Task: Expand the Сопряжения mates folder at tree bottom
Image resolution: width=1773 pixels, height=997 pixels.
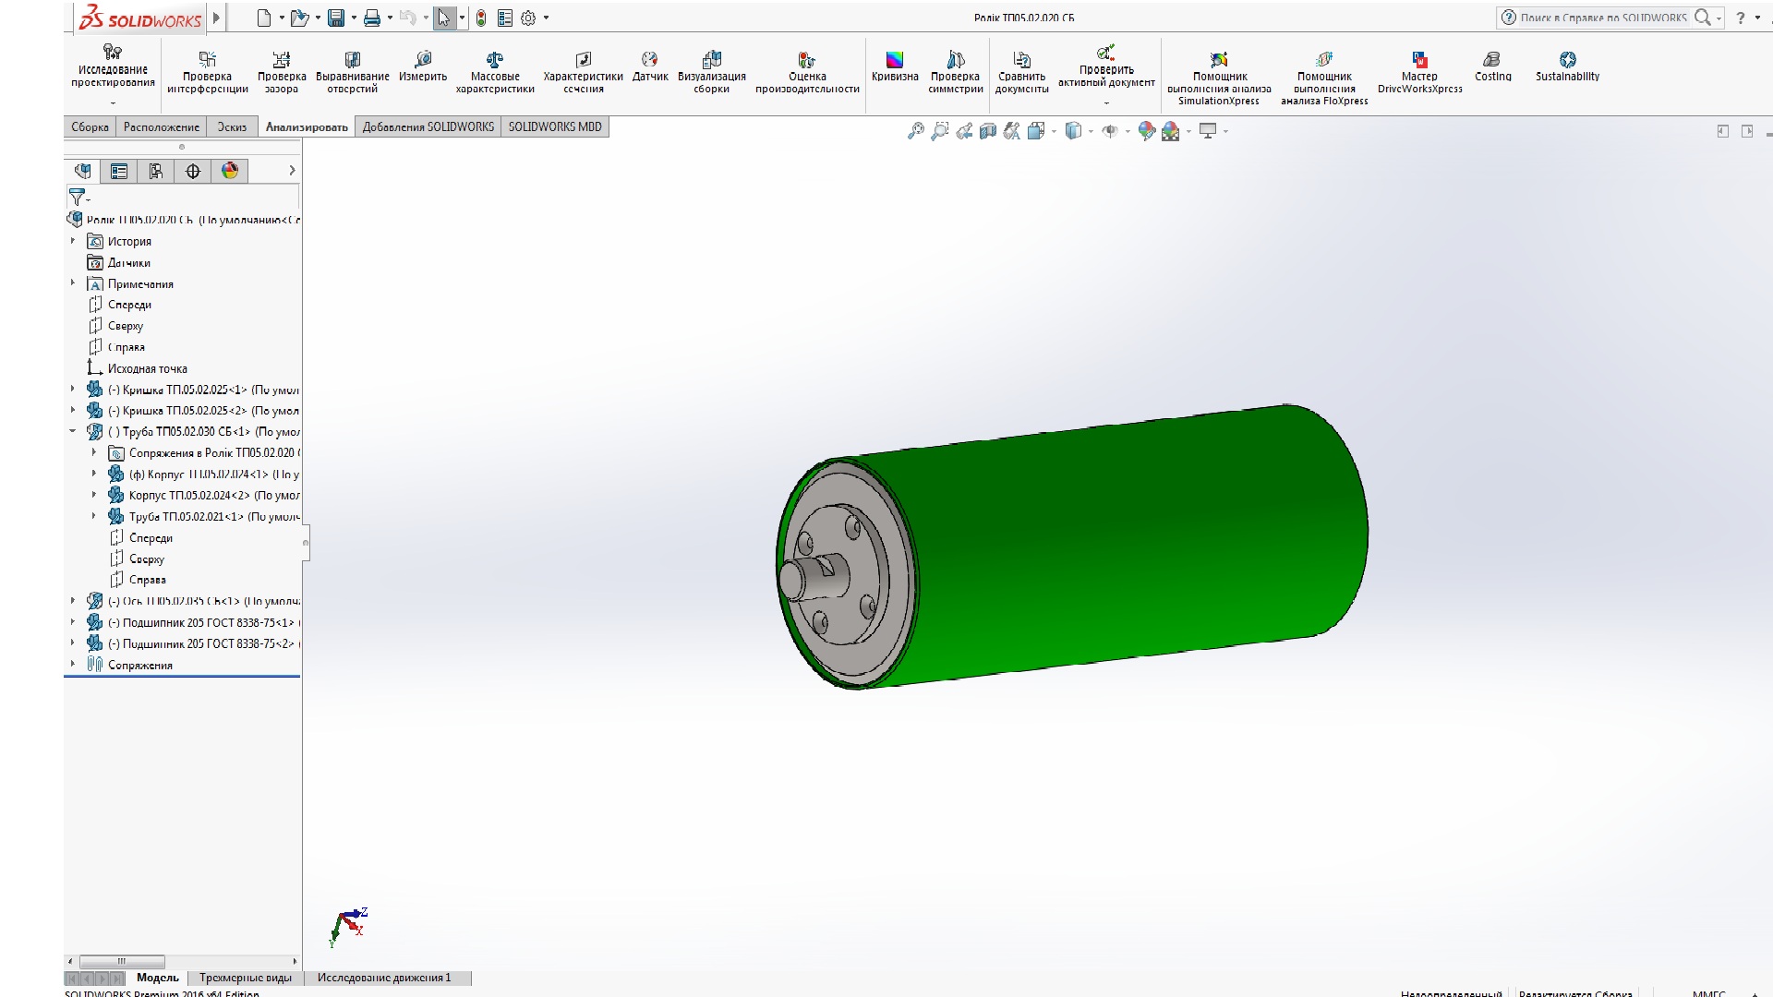Action: (x=73, y=665)
